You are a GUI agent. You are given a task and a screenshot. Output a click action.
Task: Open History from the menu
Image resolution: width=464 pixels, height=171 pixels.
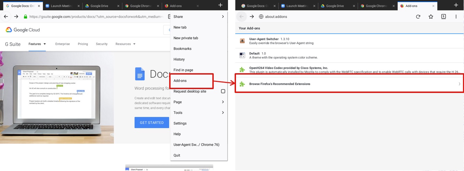(199, 59)
